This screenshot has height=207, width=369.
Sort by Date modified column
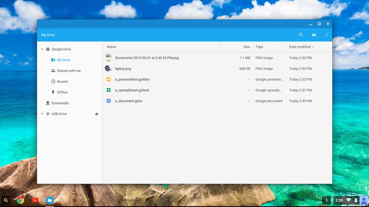(x=299, y=47)
